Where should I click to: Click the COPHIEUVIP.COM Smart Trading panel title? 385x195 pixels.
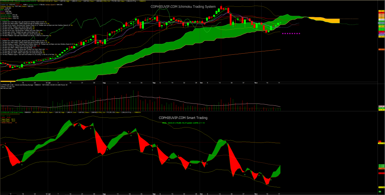(182, 118)
